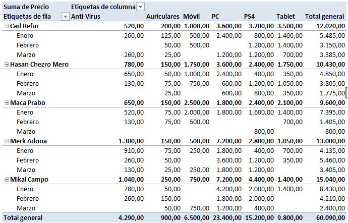Click Maca Prabo Móvil value 2.500,00
The width and height of the screenshot is (348, 223).
[x=197, y=103]
